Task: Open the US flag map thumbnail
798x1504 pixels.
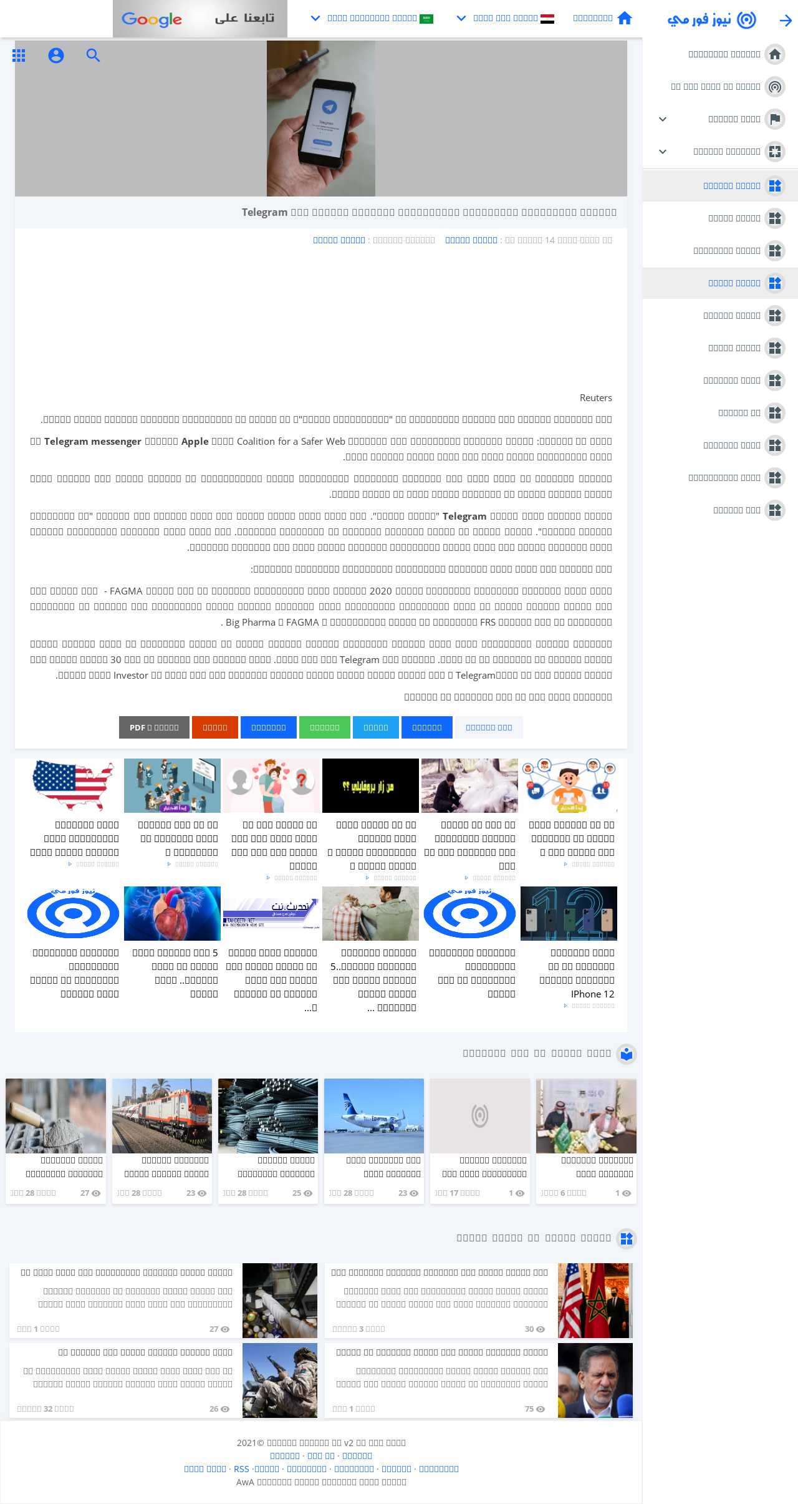Action: click(74, 785)
